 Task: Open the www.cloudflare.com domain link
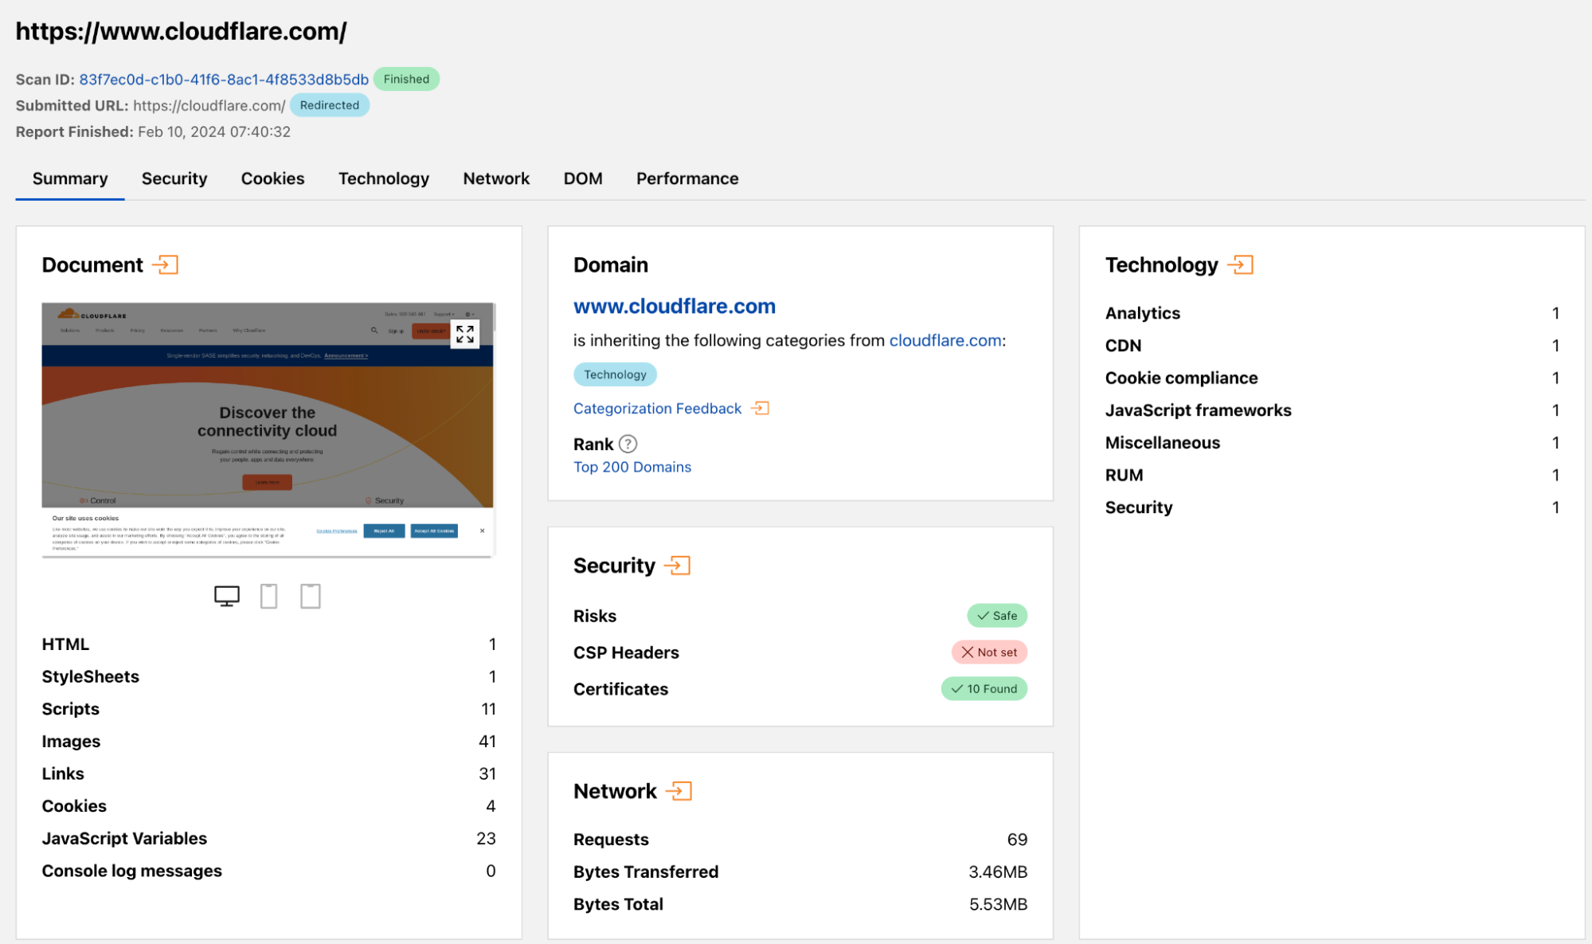[674, 304]
